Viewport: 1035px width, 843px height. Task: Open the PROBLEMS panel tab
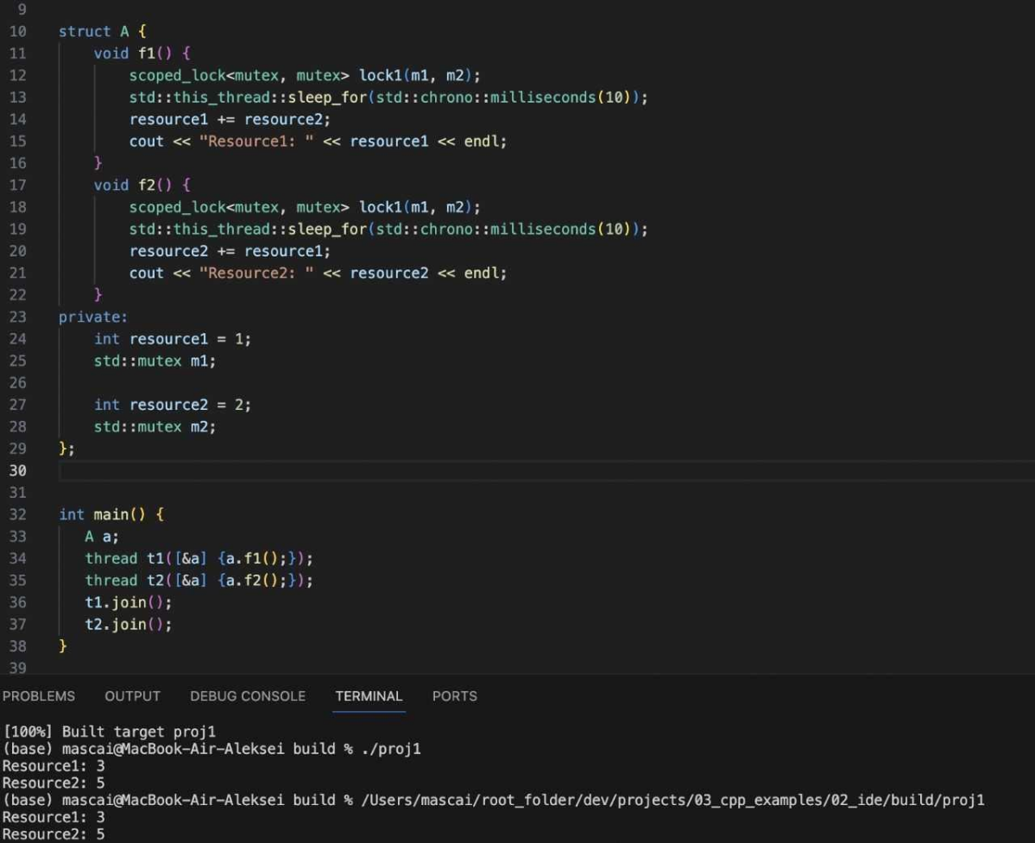37,696
